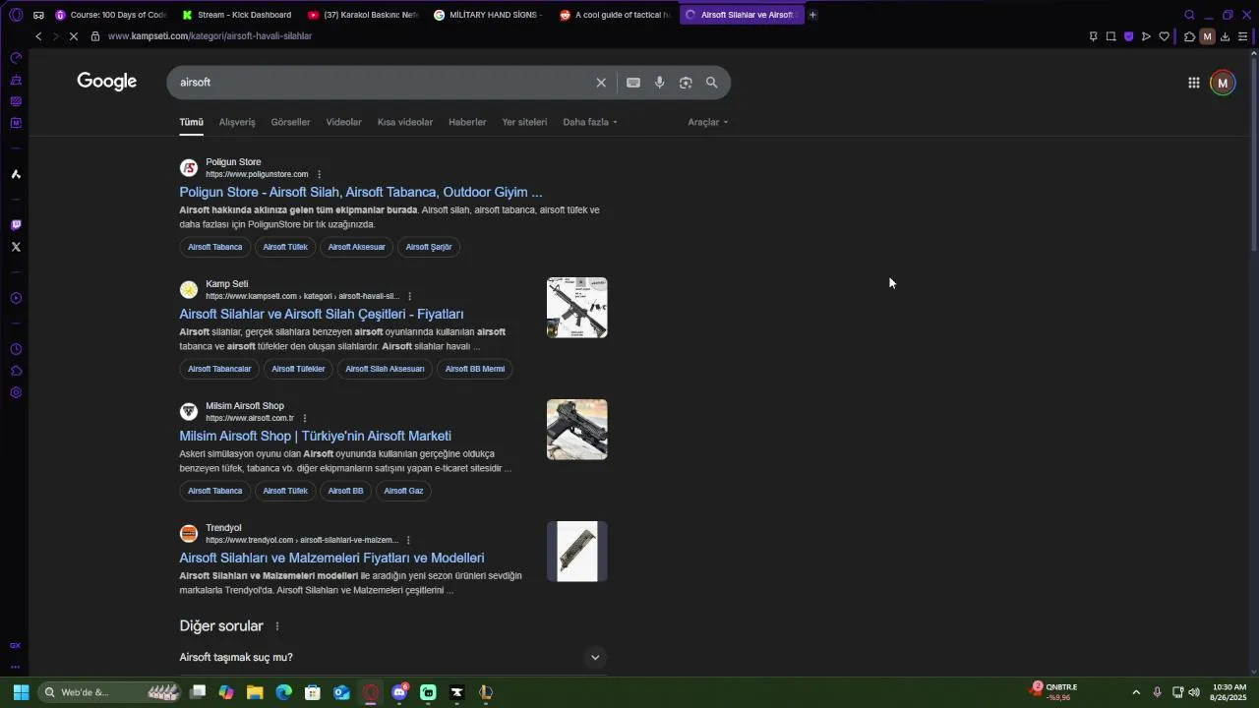Switch to 'Haberler' search tab
1259x708 pixels.
[467, 122]
